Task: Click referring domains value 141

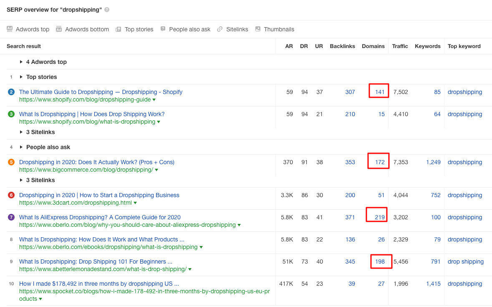Action: (x=380, y=92)
